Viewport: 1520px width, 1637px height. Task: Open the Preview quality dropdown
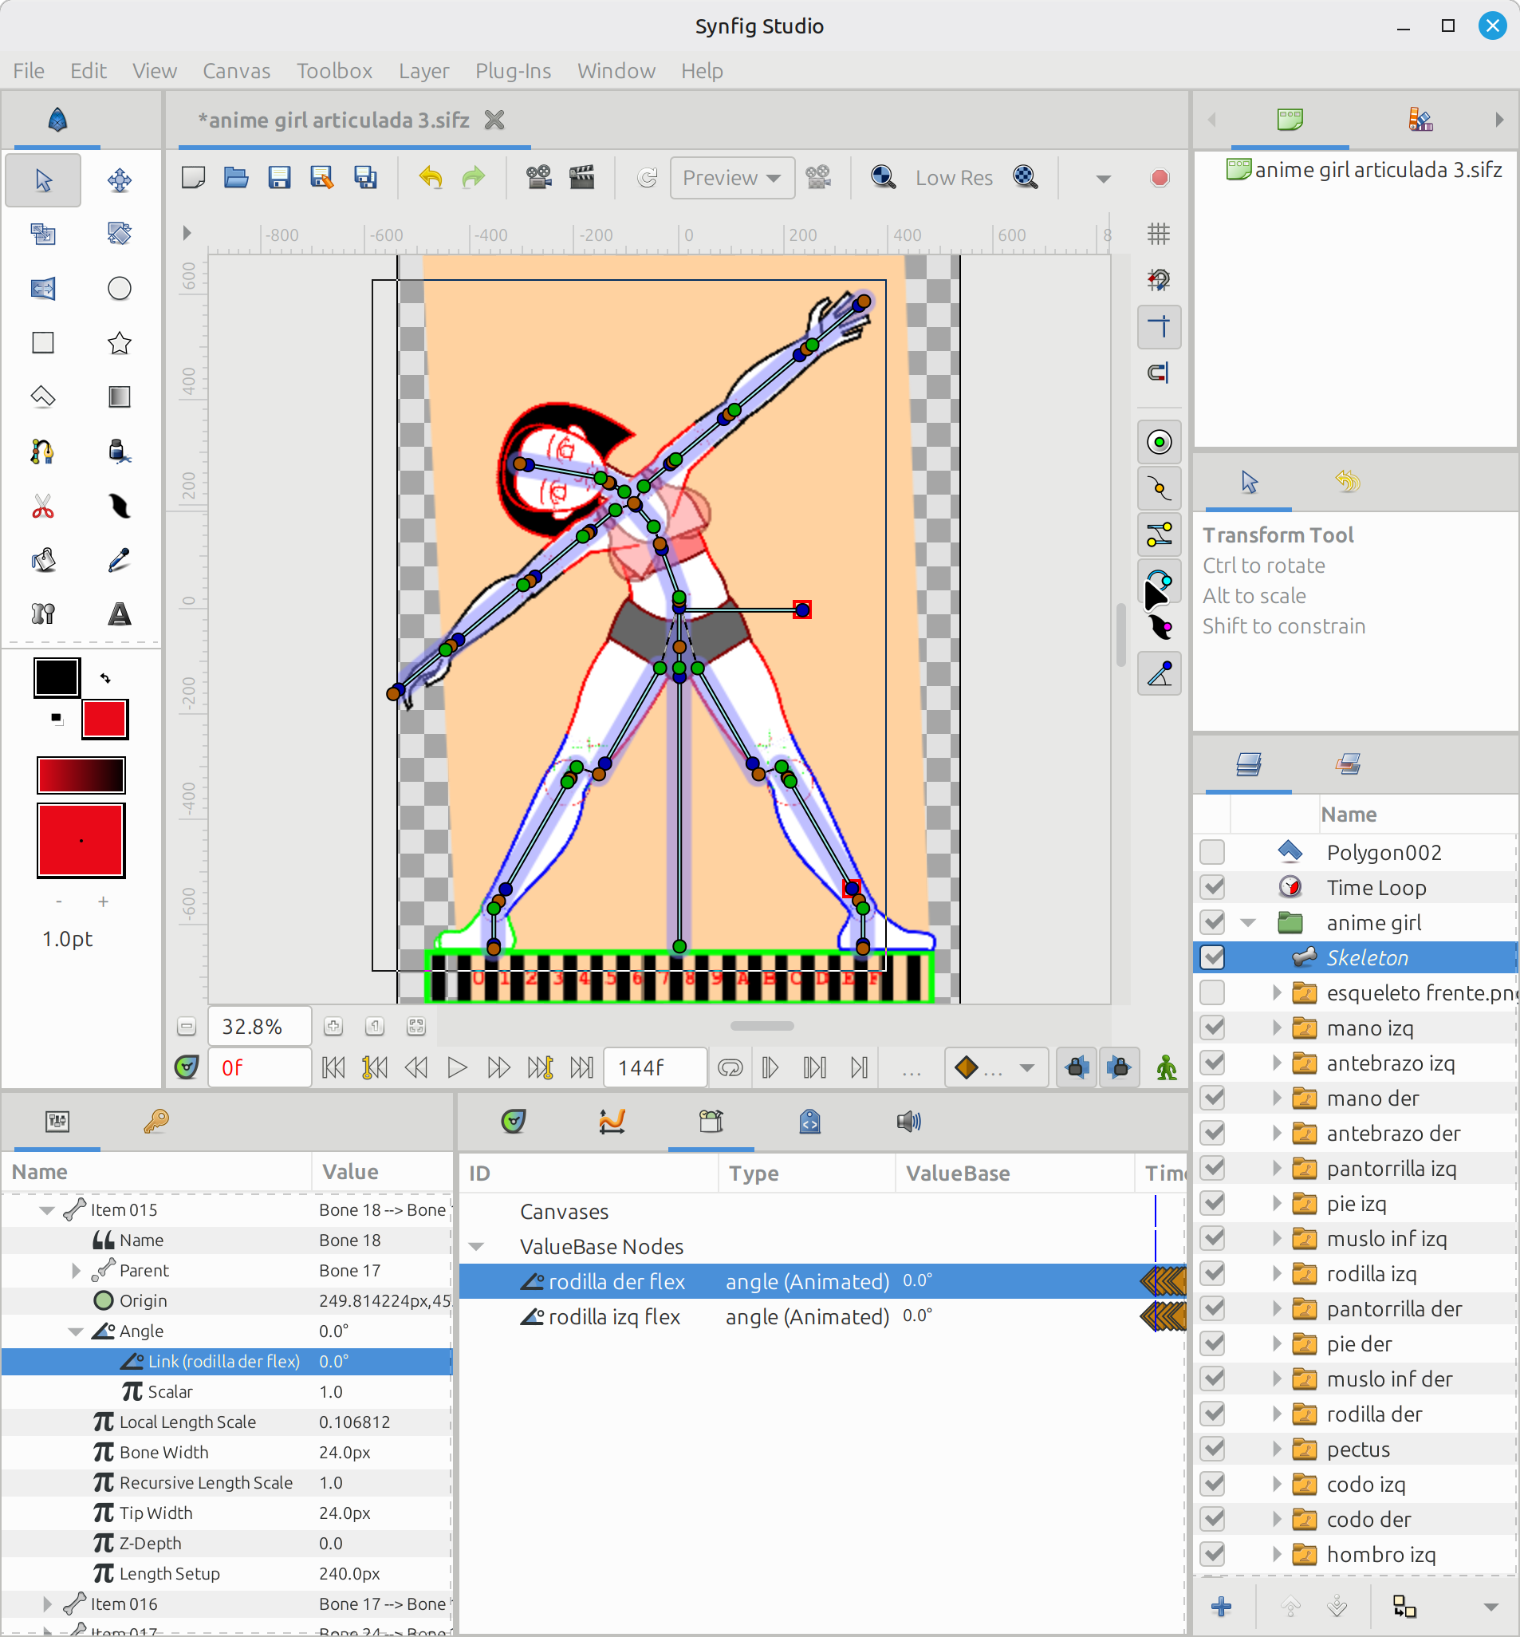(731, 178)
